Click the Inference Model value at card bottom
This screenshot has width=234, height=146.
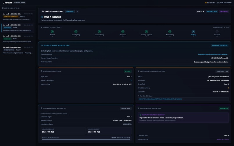[223, 139]
